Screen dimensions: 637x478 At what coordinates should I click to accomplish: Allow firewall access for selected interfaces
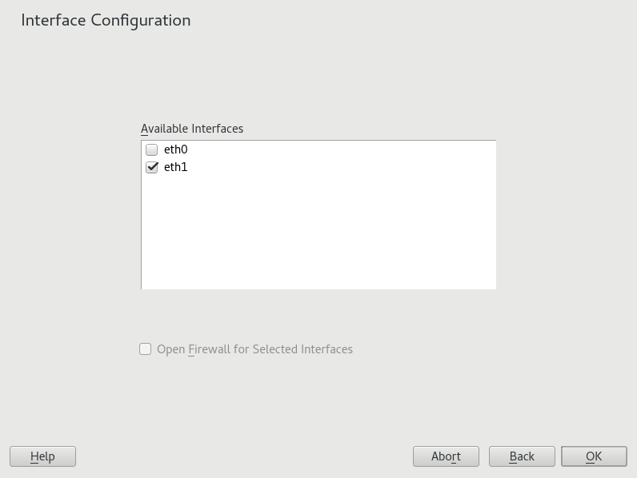(146, 349)
